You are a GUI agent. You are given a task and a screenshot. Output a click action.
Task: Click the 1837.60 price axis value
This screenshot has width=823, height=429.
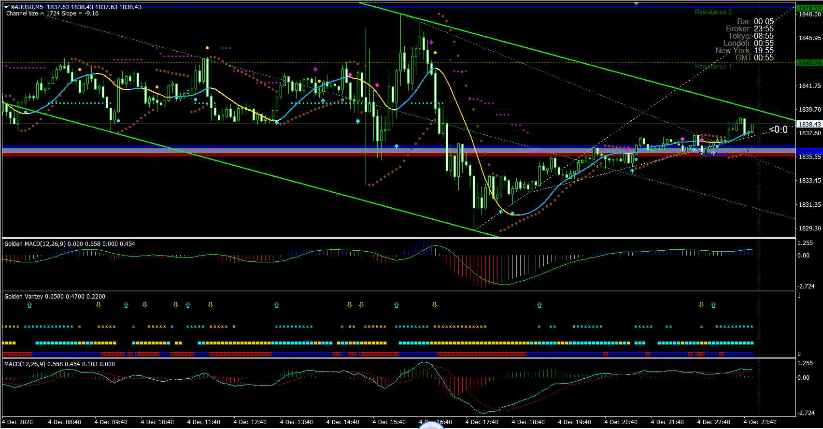(x=810, y=133)
